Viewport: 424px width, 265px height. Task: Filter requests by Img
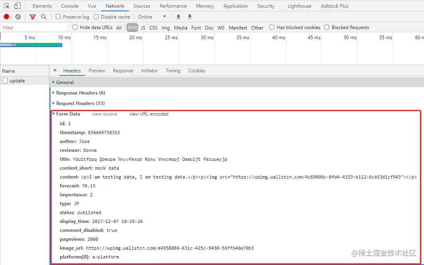[166, 27]
